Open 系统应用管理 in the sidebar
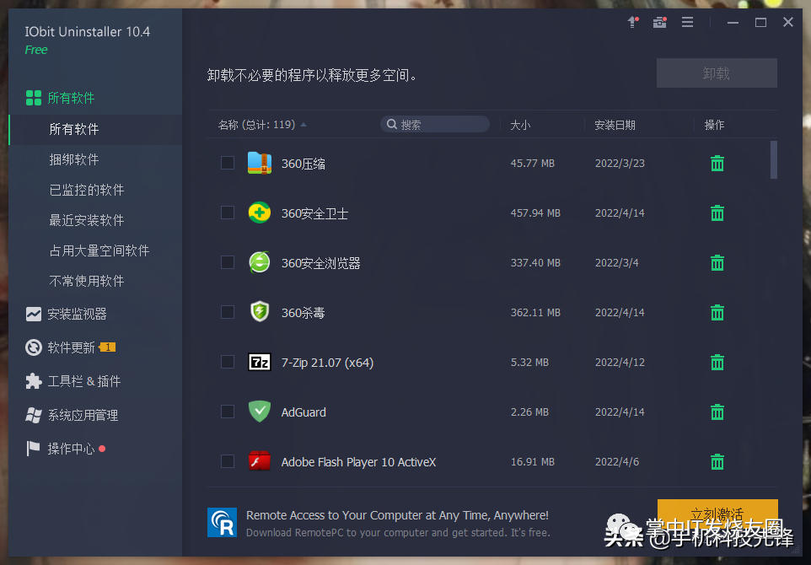The height and width of the screenshot is (565, 811). coord(72,415)
